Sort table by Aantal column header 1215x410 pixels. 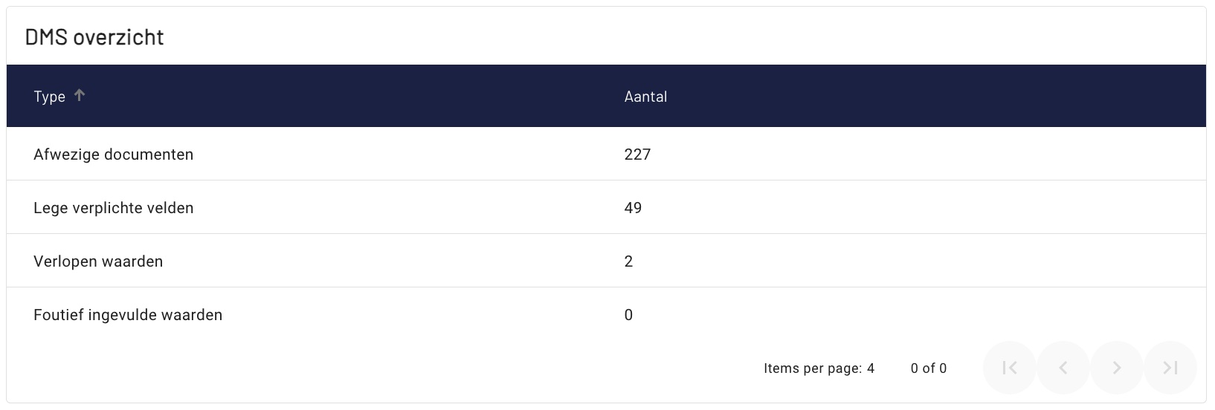pyautogui.click(x=645, y=97)
